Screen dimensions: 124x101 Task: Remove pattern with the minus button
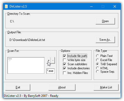[53, 61]
